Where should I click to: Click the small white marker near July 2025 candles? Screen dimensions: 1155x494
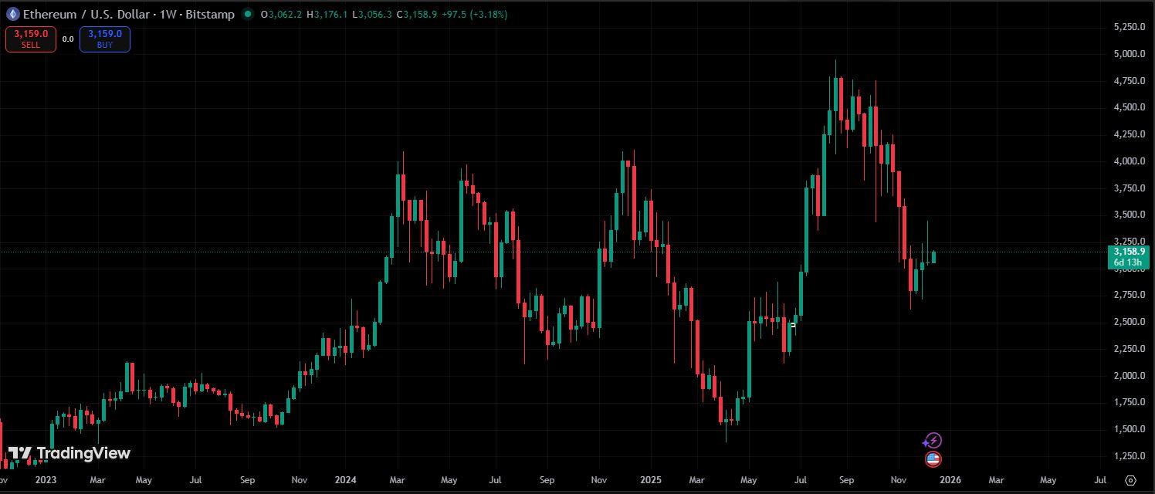pyautogui.click(x=793, y=325)
